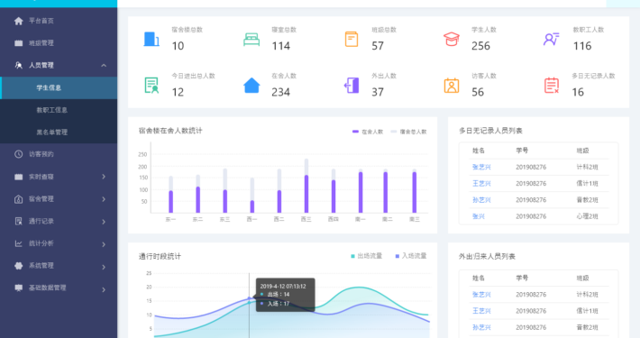Screen dimensions: 640x338
Task: Click the orange visitor badge icon for 访客人数
Action: (x=452, y=86)
